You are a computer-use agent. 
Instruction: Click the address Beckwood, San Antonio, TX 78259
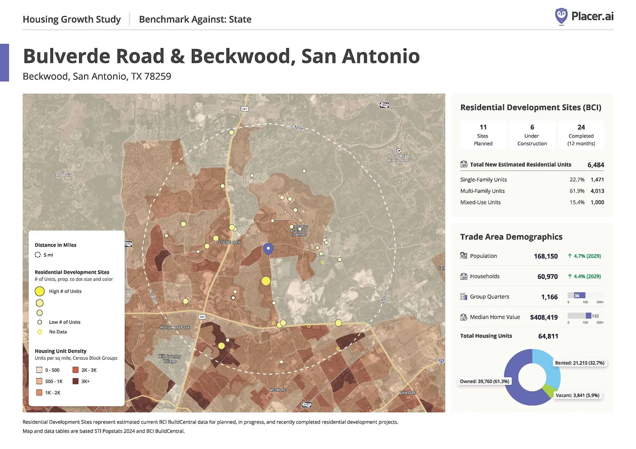click(97, 76)
